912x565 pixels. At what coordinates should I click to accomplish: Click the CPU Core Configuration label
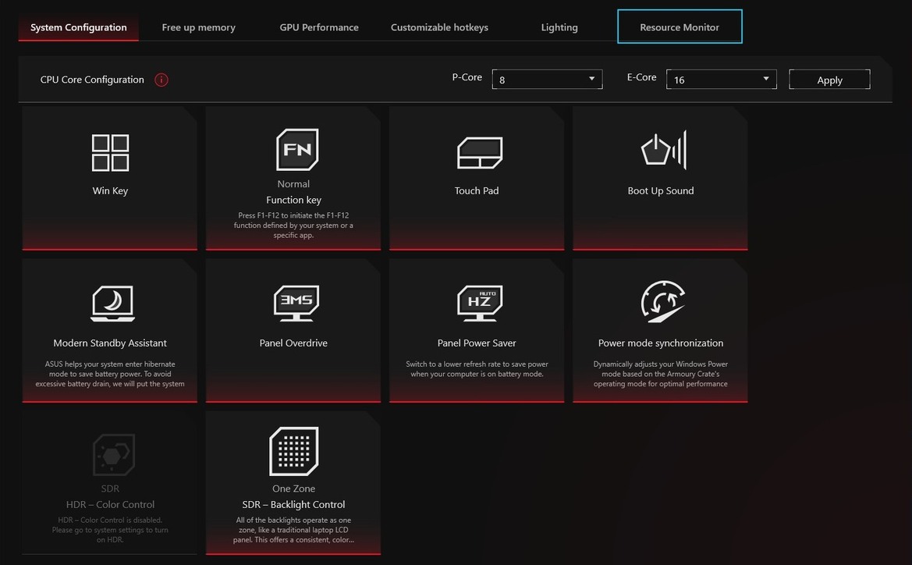point(92,80)
